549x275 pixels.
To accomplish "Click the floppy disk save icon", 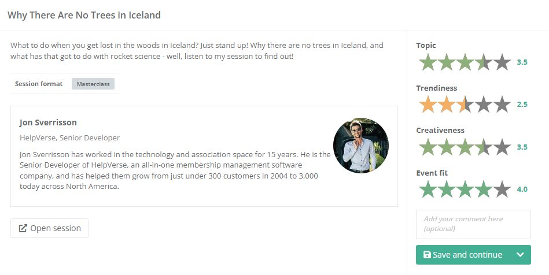I will [x=427, y=255].
